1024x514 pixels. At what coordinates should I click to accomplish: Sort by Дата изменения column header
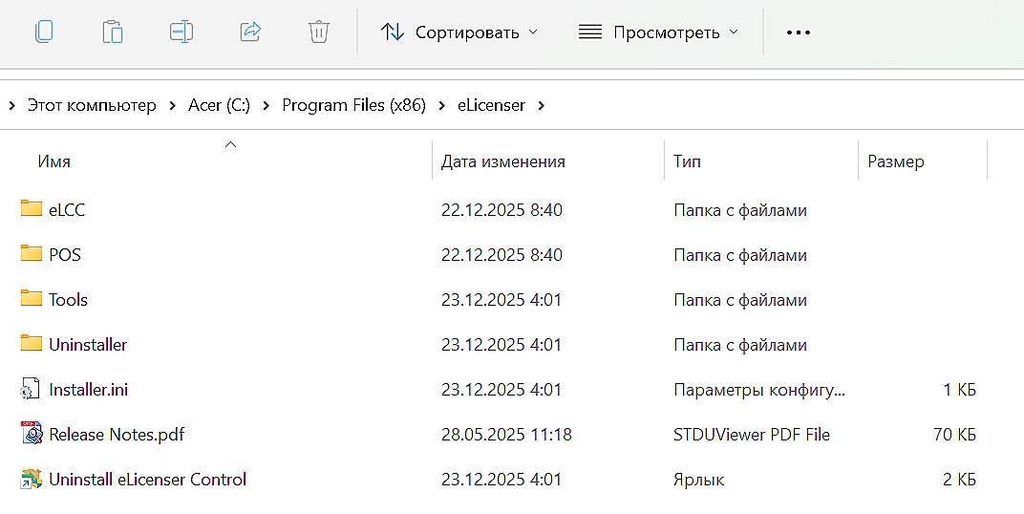[x=502, y=161]
